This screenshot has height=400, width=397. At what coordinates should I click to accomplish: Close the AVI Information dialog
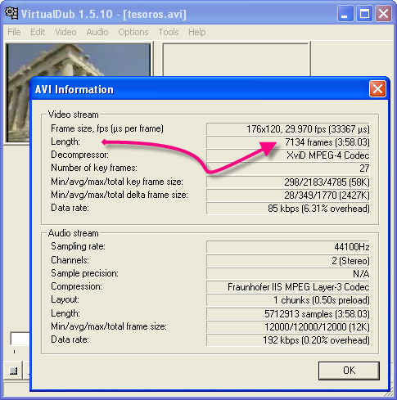point(377,89)
